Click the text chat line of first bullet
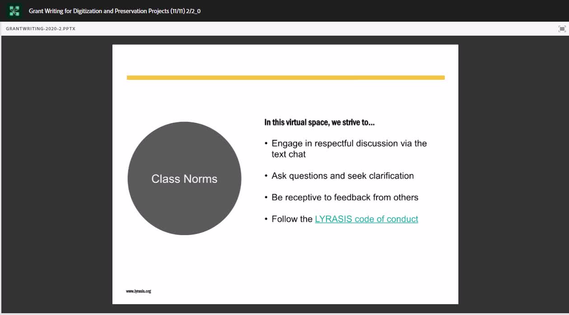 (289, 154)
